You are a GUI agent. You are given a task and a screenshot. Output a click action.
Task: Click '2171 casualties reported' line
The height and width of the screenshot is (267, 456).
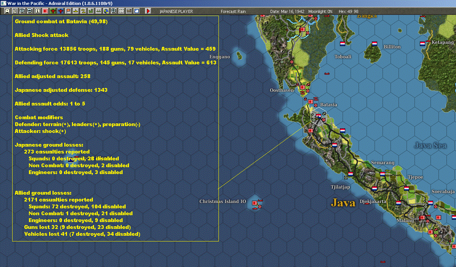click(x=59, y=200)
